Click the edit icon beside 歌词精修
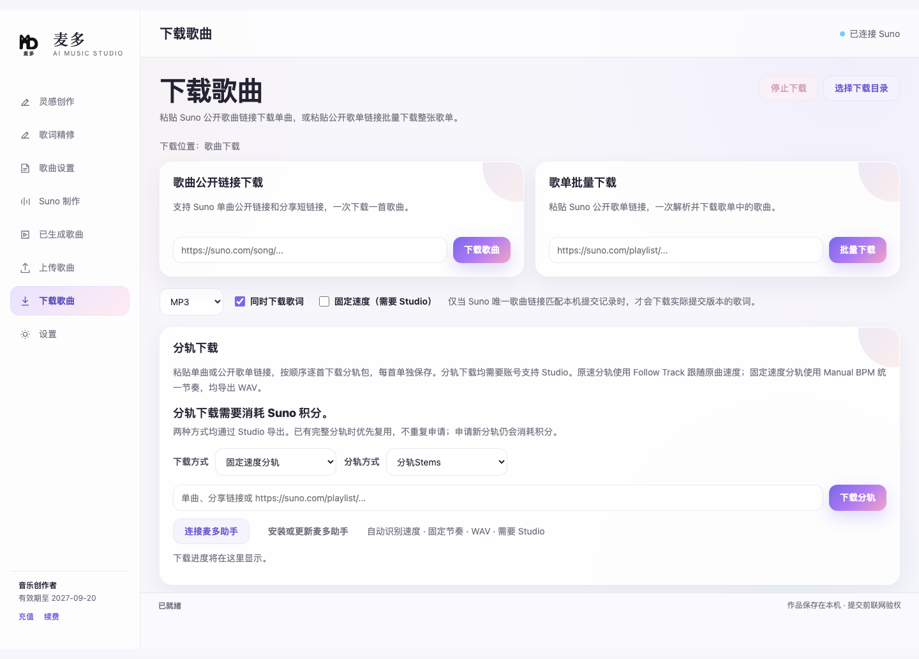 26,135
